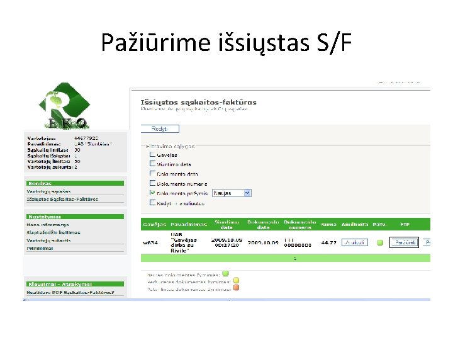Click the Pavadinimas column header
Image resolution: width=453 pixels, height=340 pixels.
coord(189,224)
